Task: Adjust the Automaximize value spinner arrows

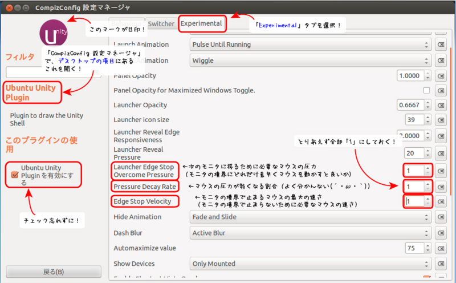Action: click(x=427, y=248)
